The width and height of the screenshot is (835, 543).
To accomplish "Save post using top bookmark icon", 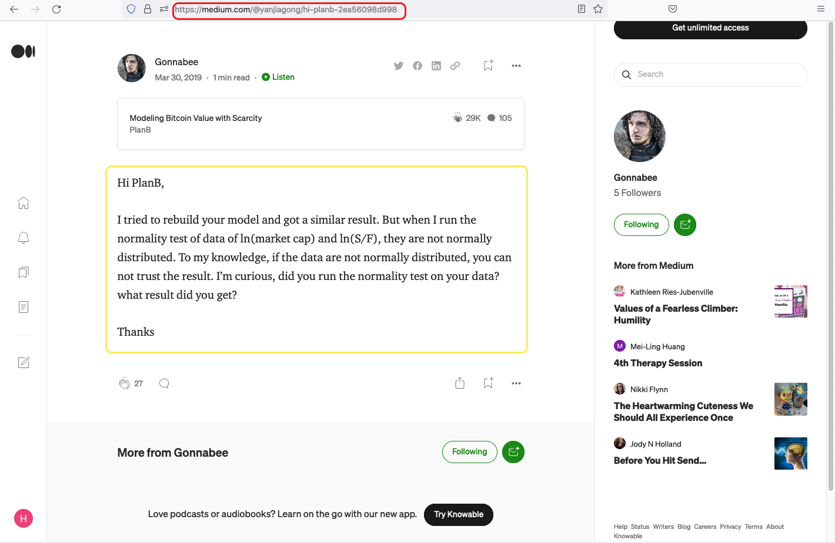I will coord(488,65).
